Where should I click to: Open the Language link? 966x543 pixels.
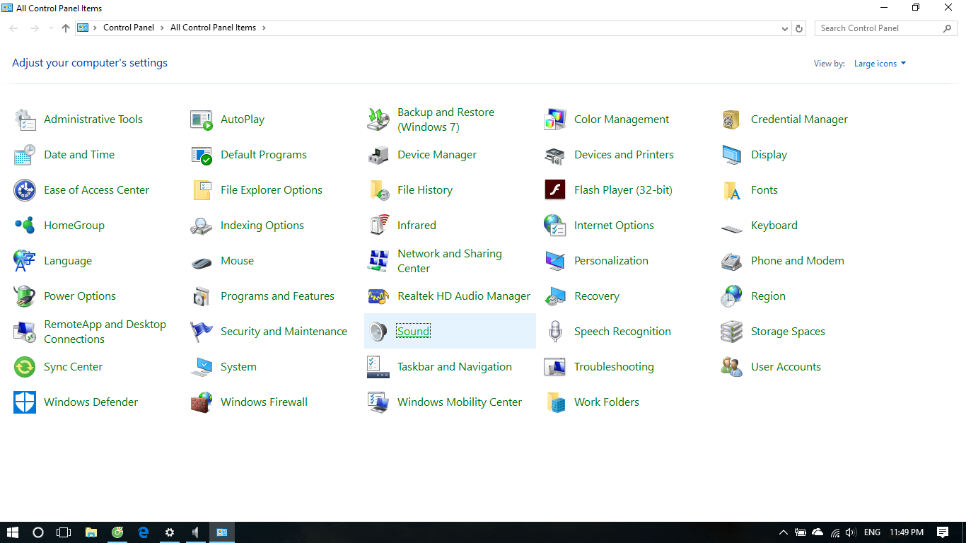click(68, 261)
